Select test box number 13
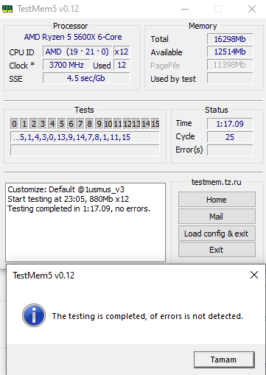The image size is (266, 375). click(136, 124)
